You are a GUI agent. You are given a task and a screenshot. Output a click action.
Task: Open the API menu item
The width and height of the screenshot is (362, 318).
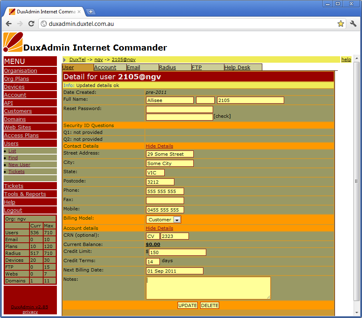(8, 103)
